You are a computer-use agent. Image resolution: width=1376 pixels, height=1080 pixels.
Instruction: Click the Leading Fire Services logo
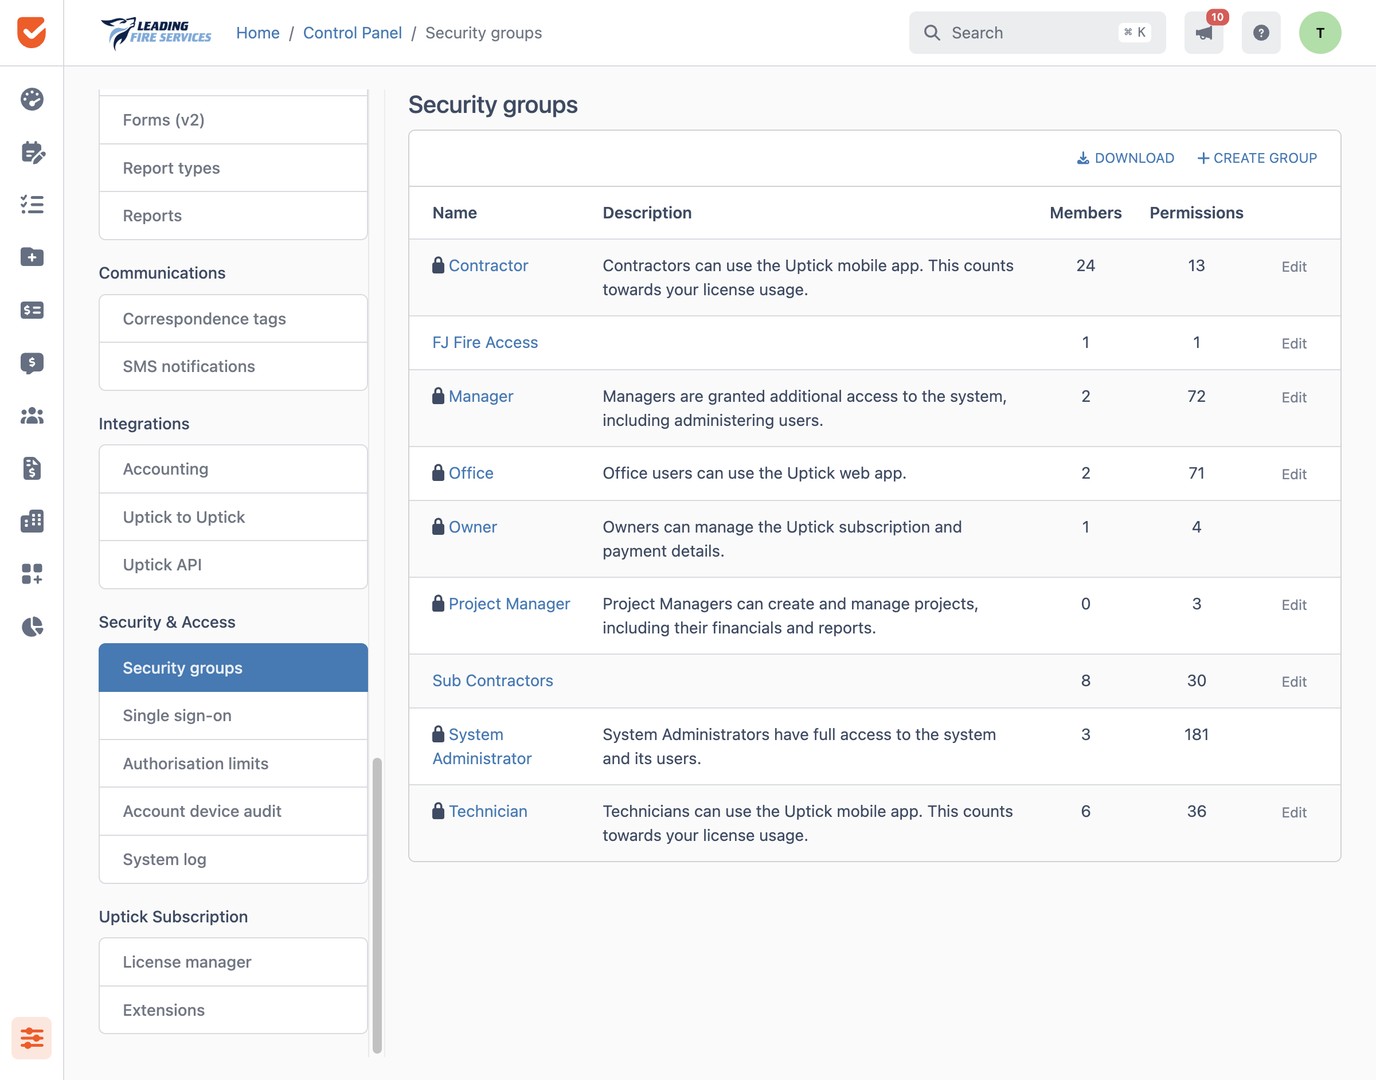pyautogui.click(x=155, y=33)
